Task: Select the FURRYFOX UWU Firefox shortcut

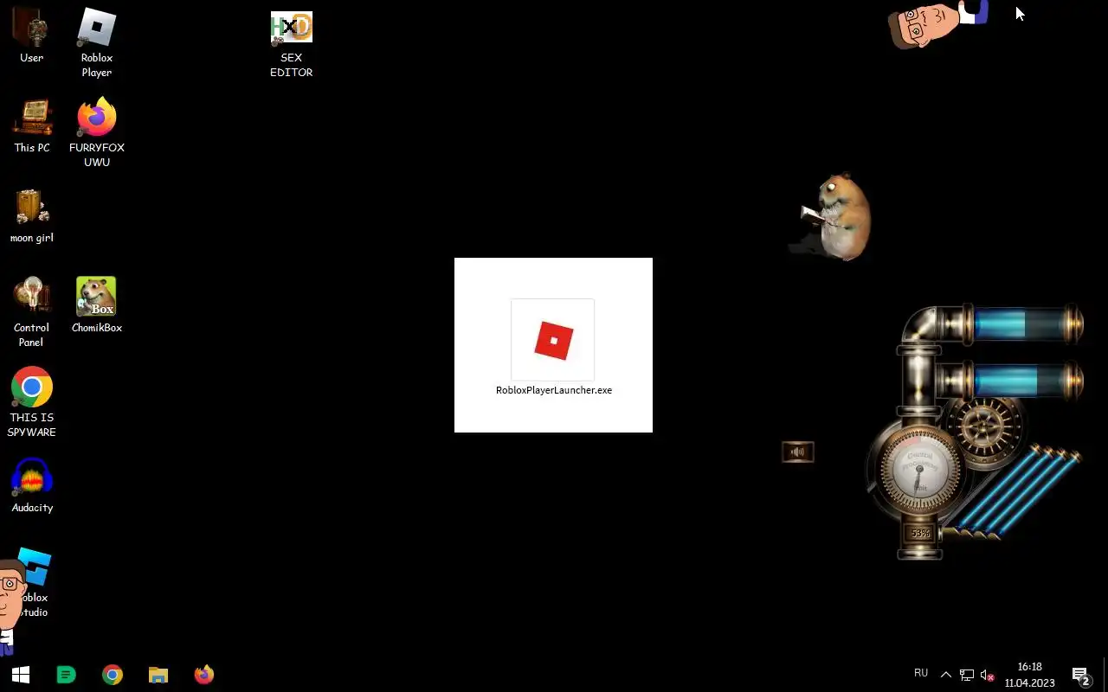Action: [x=97, y=132]
